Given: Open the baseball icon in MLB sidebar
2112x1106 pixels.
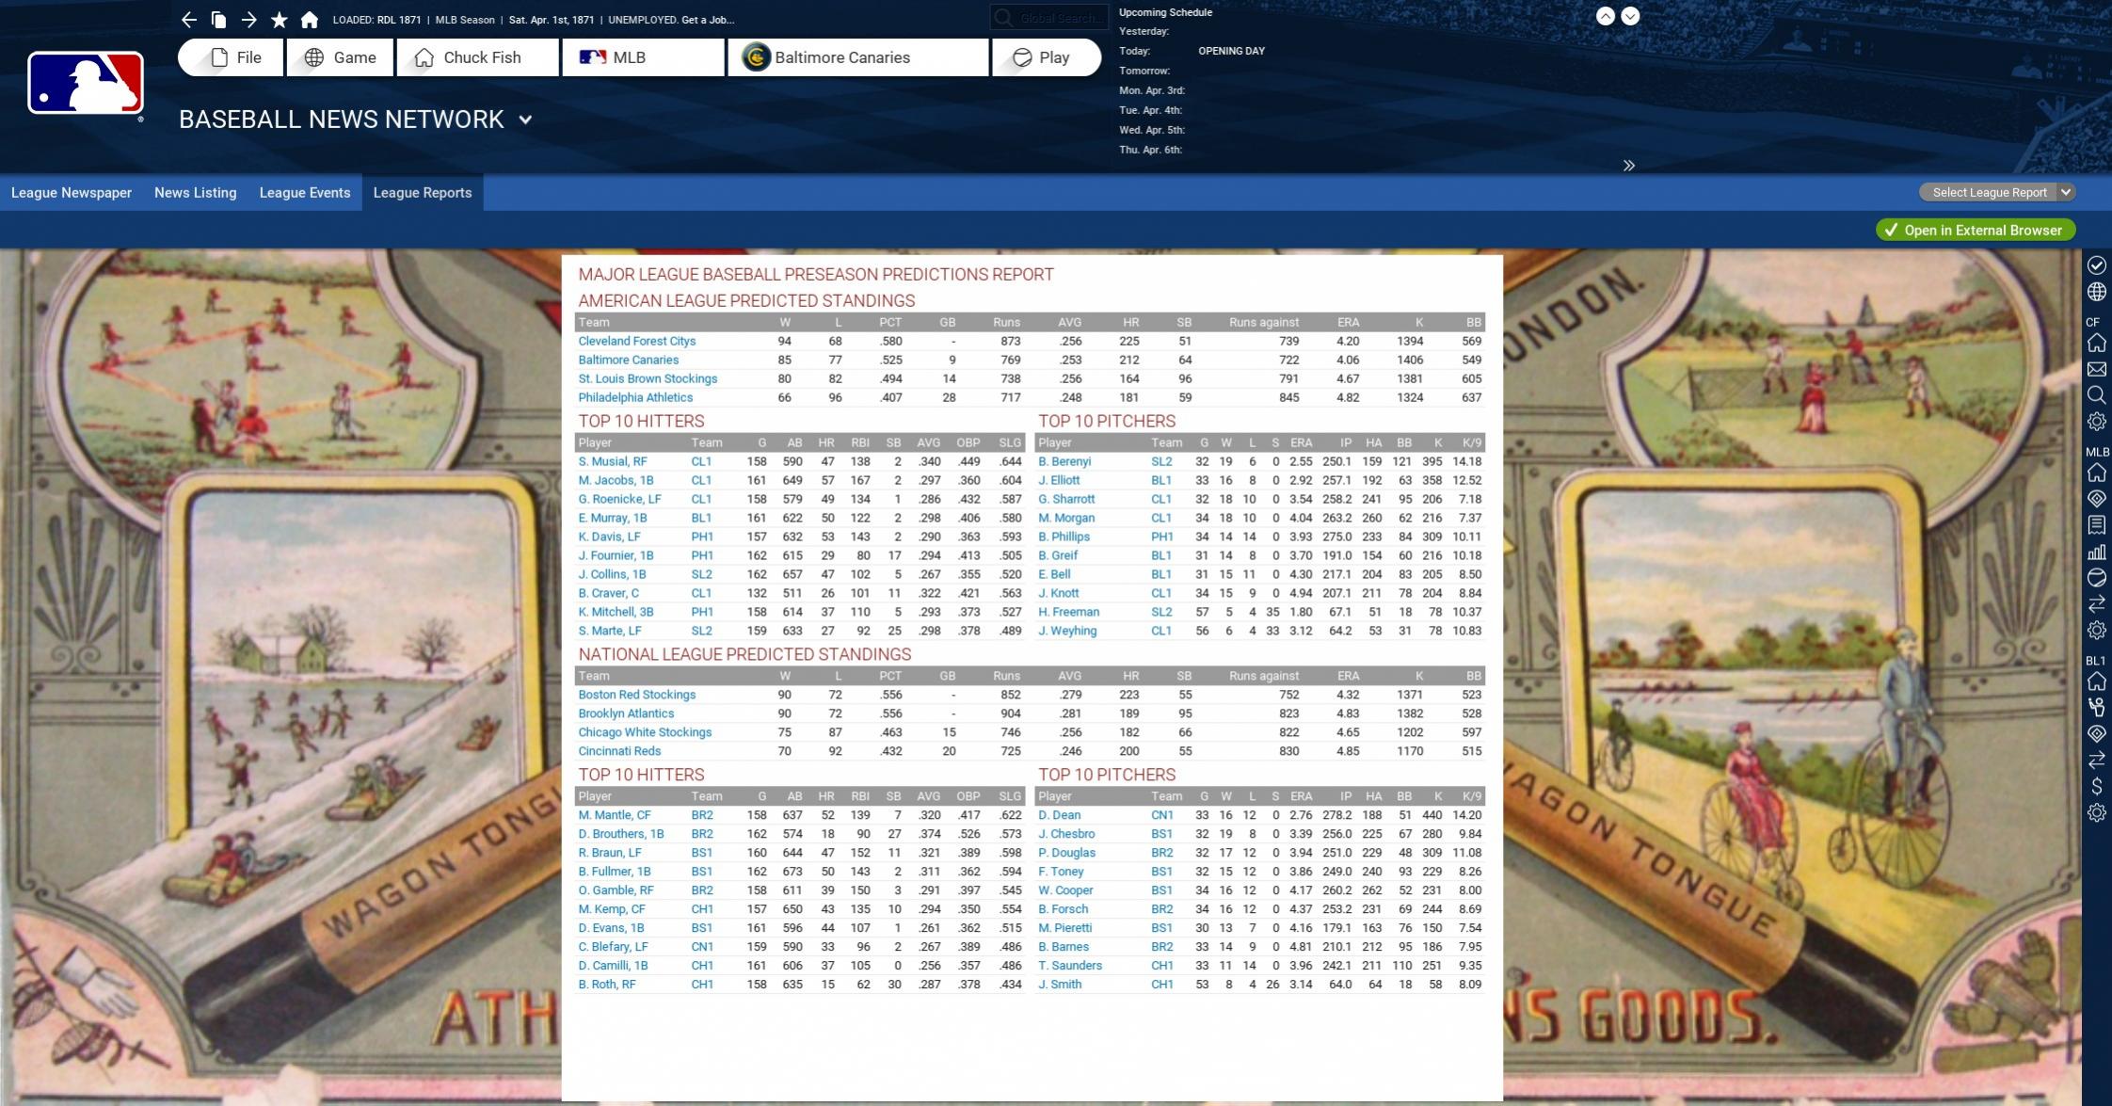Looking at the screenshot, I should [2096, 577].
